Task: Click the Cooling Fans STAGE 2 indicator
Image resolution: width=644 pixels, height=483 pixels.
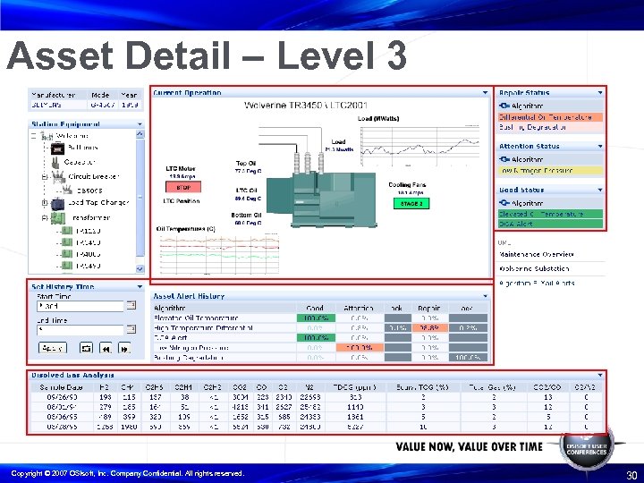Action: [411, 203]
